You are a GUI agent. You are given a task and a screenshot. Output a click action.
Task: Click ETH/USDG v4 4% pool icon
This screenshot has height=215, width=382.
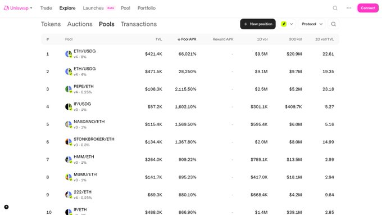(x=69, y=71)
